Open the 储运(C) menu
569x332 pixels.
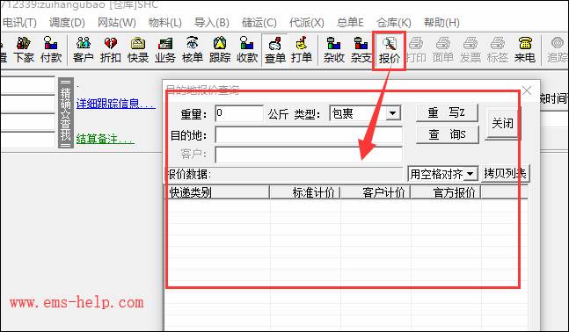259,23
